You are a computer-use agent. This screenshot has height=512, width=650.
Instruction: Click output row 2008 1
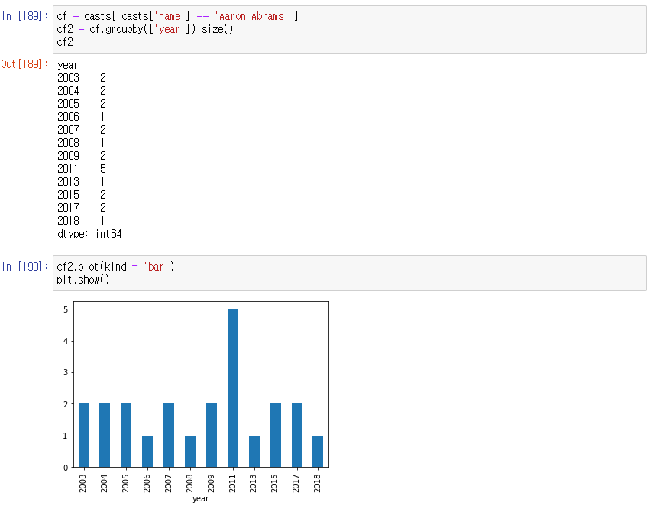[82, 143]
